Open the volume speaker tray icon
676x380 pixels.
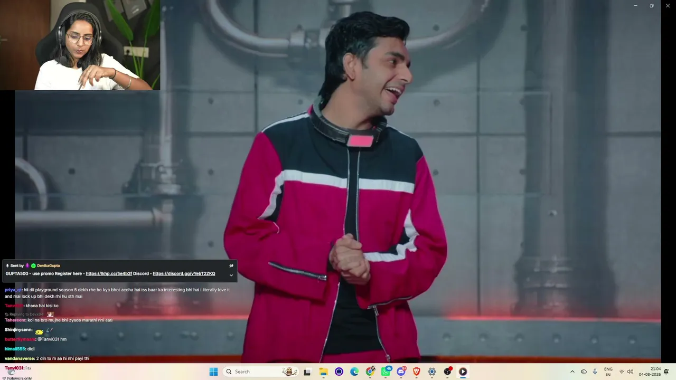(x=630, y=372)
